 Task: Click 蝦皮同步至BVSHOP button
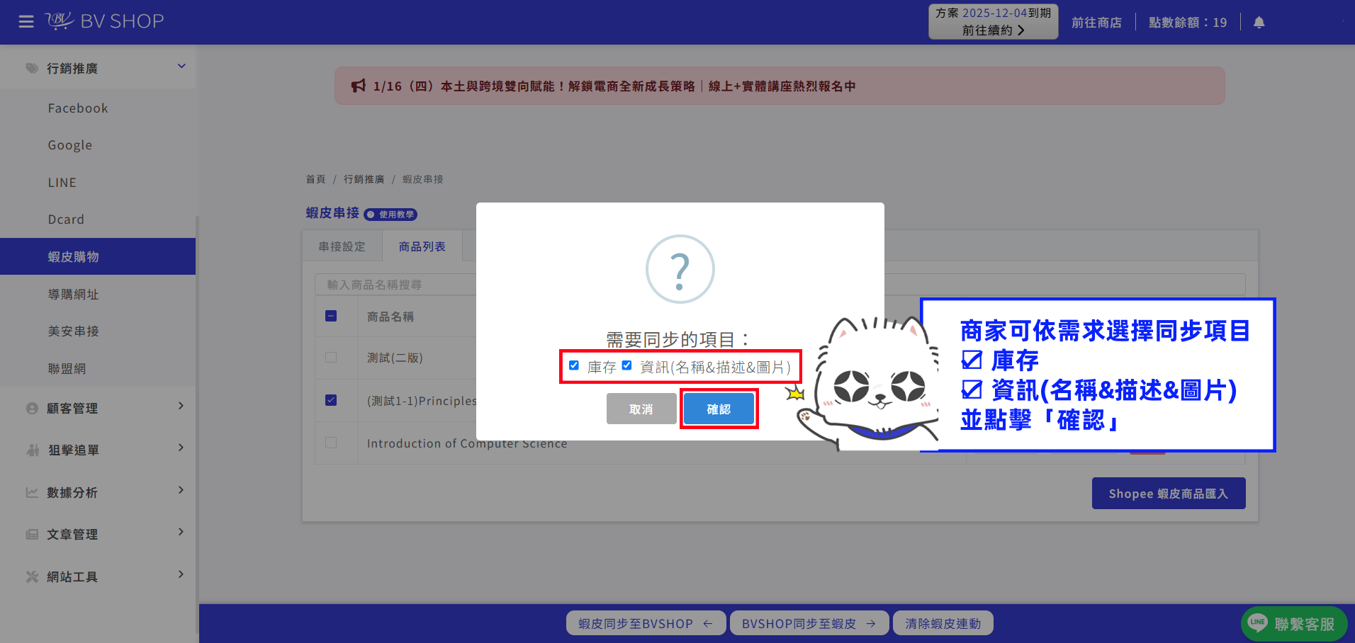646,623
